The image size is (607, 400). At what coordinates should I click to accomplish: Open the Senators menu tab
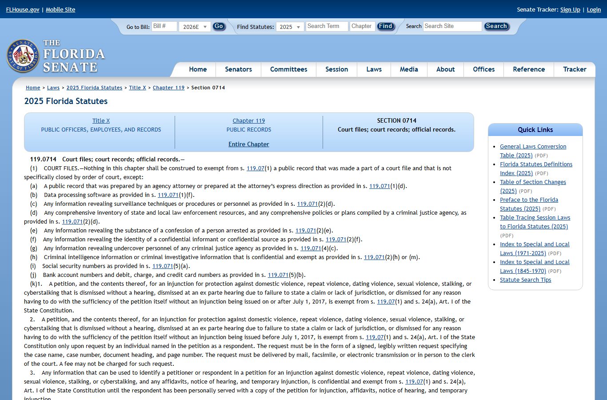238,69
